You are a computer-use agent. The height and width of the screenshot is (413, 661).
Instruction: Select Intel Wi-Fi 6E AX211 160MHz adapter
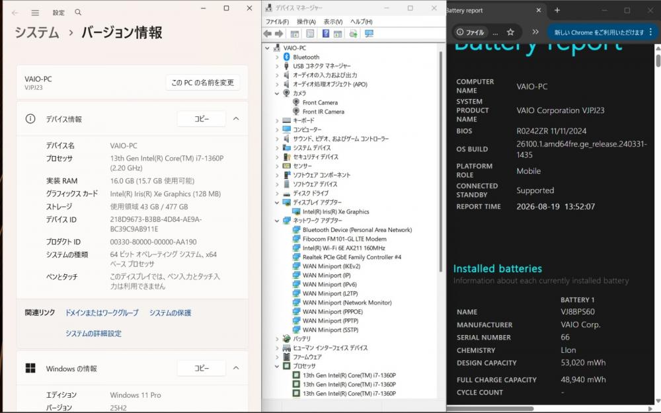point(344,248)
